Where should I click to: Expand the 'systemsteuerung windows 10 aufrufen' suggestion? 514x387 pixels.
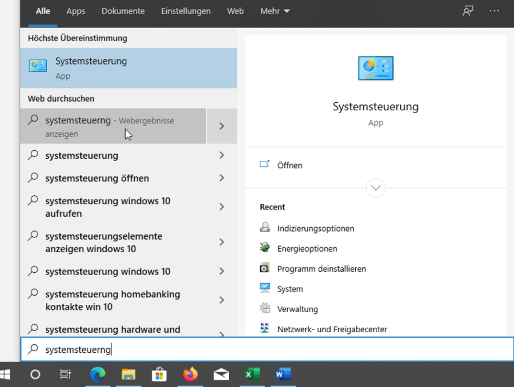coord(222,207)
